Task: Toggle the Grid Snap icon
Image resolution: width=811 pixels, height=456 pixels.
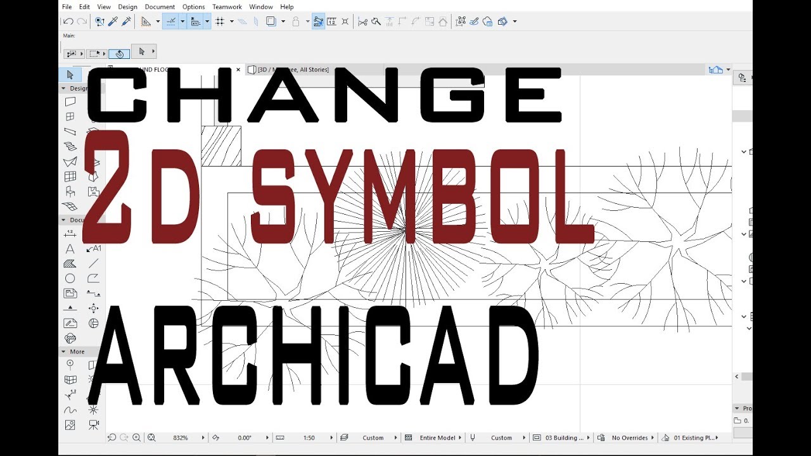Action: click(220, 22)
